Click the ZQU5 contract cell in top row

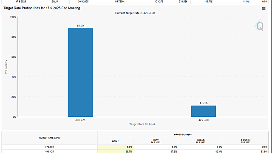click(x=55, y=2)
